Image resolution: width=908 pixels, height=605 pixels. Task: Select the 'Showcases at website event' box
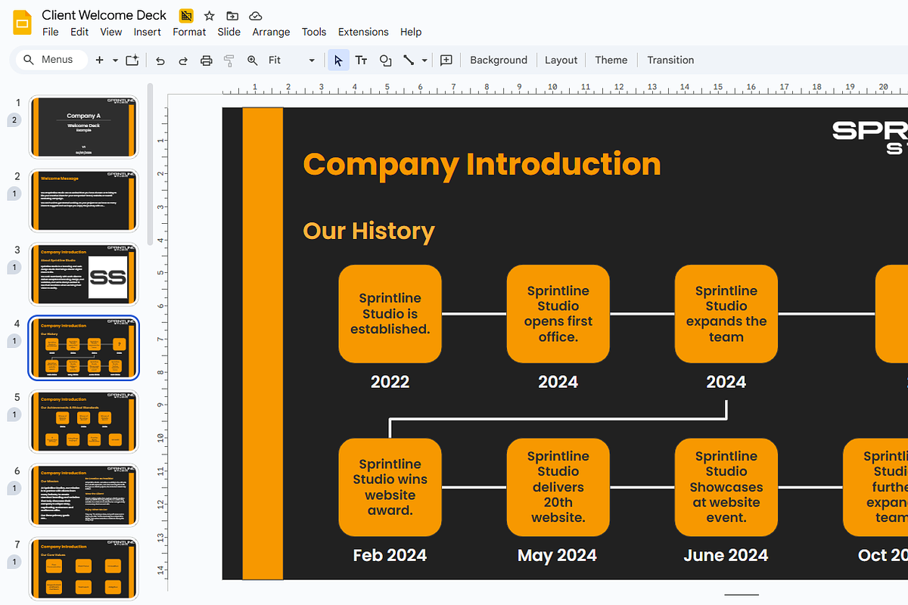tap(726, 487)
